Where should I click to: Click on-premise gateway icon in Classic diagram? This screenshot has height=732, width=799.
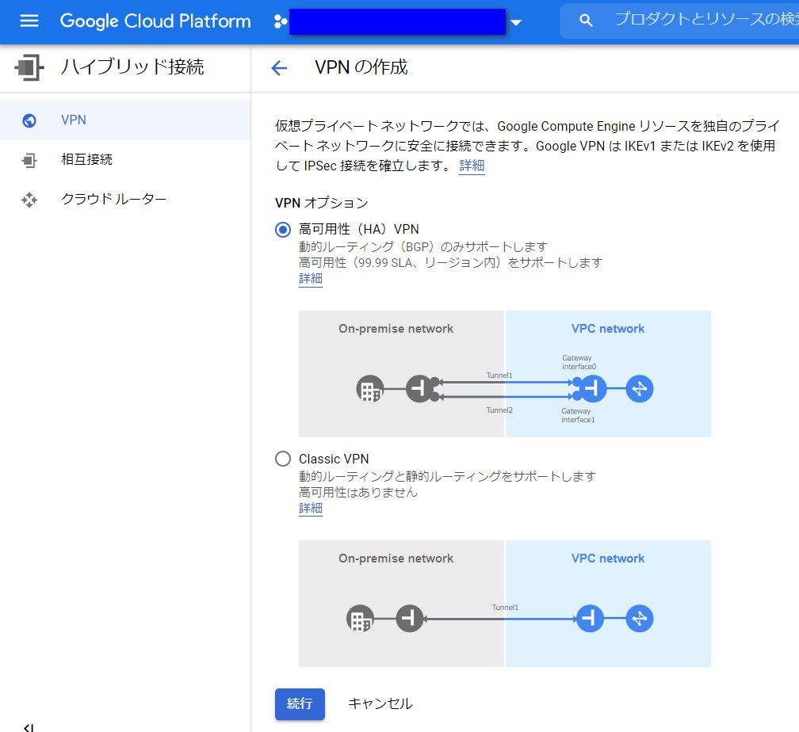click(410, 619)
